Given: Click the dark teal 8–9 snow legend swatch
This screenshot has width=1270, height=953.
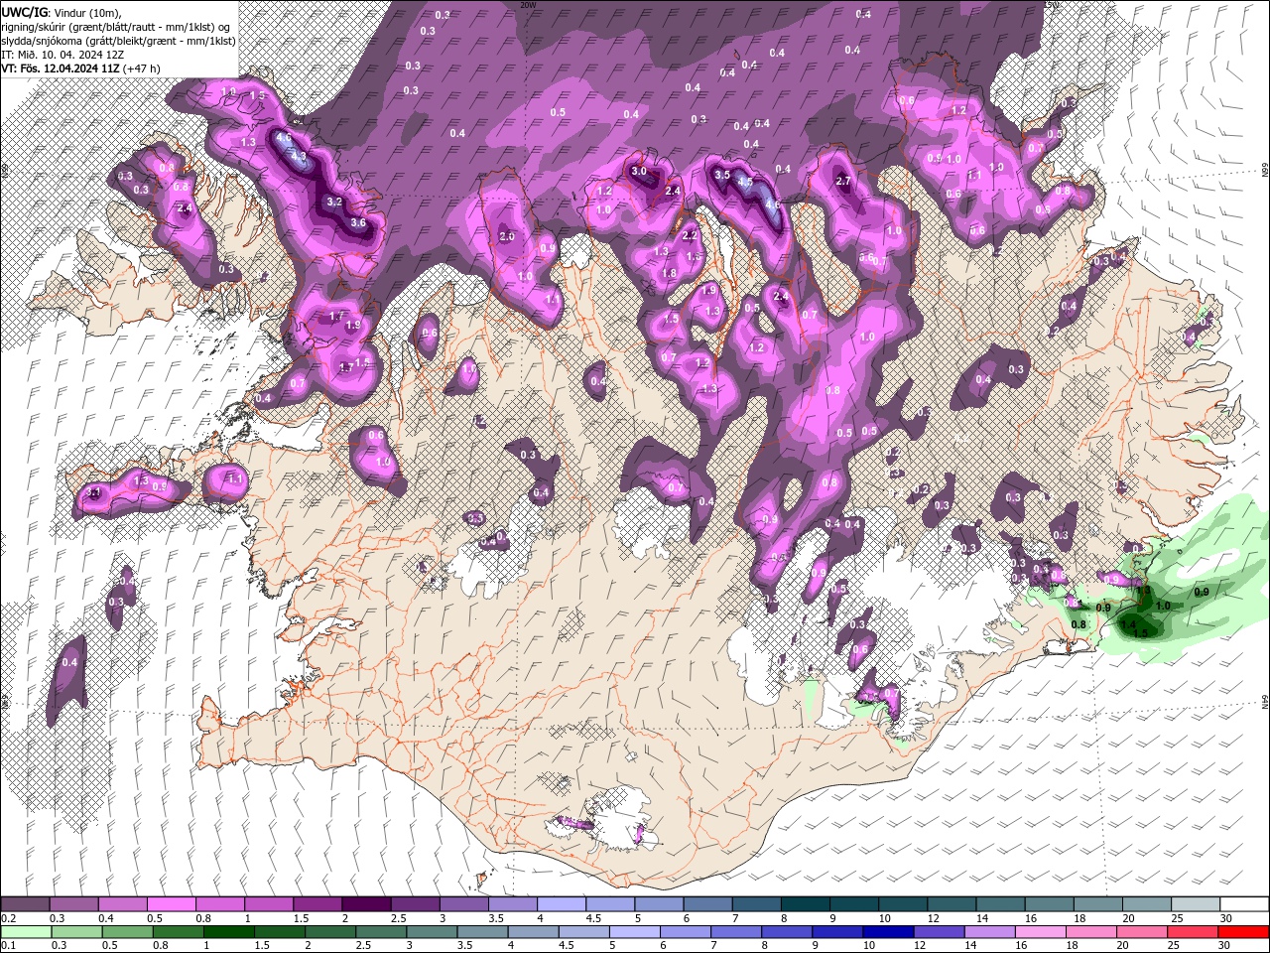Looking at the screenshot, I should coord(805,904).
